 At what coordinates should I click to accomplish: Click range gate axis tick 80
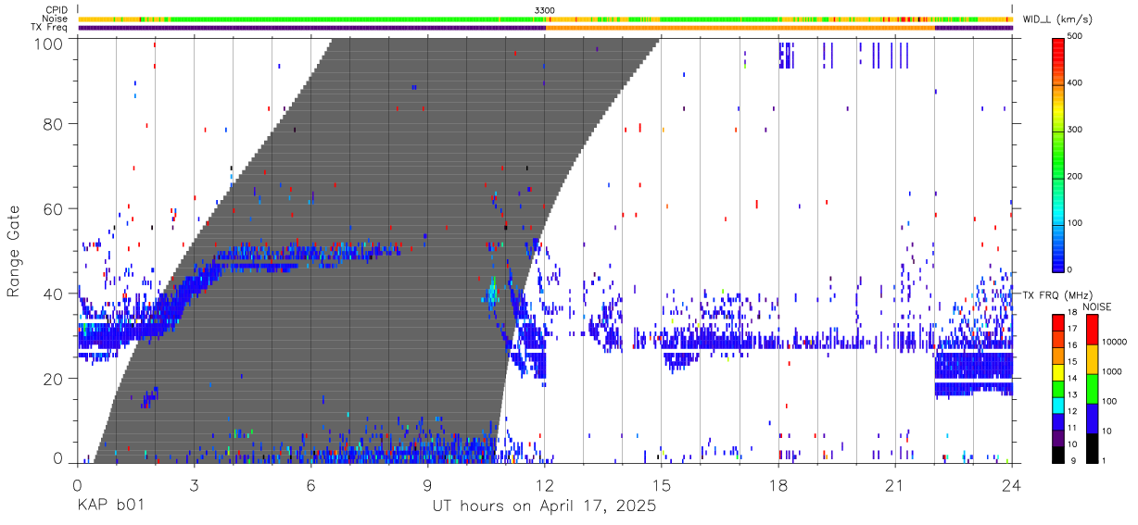tap(53, 123)
